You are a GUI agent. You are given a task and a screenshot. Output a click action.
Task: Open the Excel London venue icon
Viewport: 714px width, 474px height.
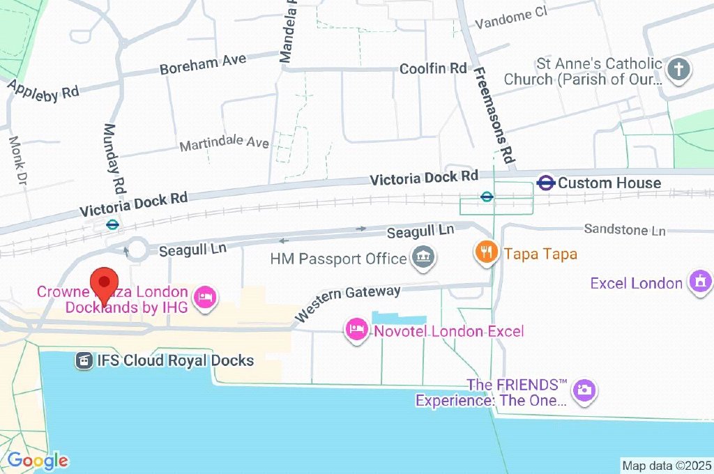[x=700, y=282]
